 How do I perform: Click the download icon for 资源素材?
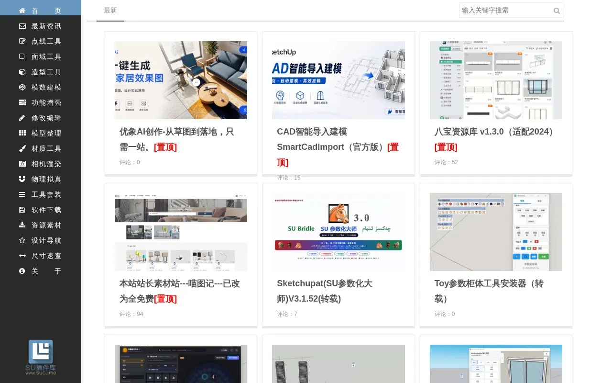pyautogui.click(x=22, y=225)
